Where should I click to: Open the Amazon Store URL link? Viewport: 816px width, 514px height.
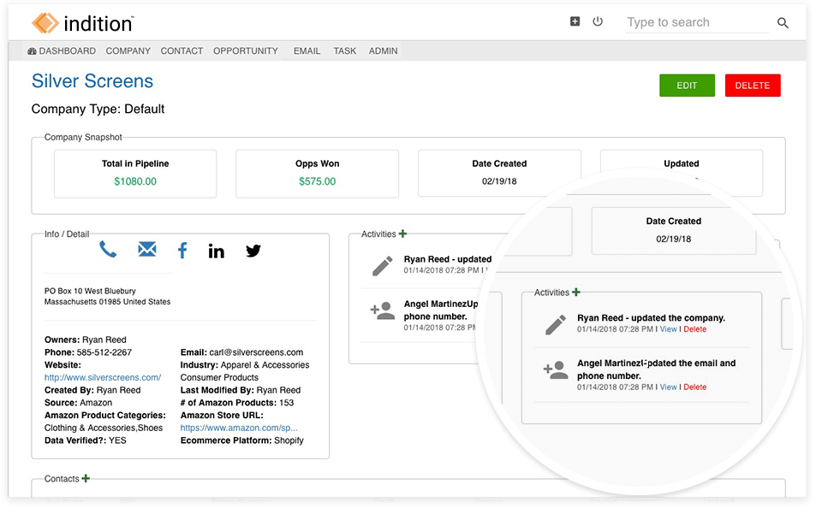239,428
